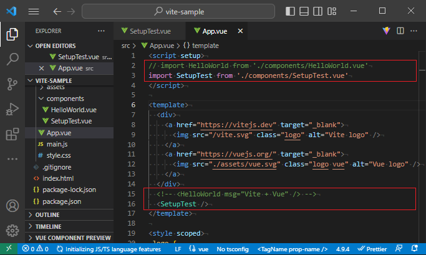The height and width of the screenshot is (255, 426).
Task: Click No tsconfig status item
Action: click(233, 249)
